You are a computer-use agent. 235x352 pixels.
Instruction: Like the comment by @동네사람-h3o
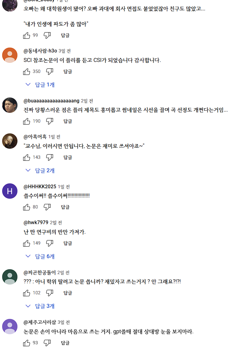[27, 71]
